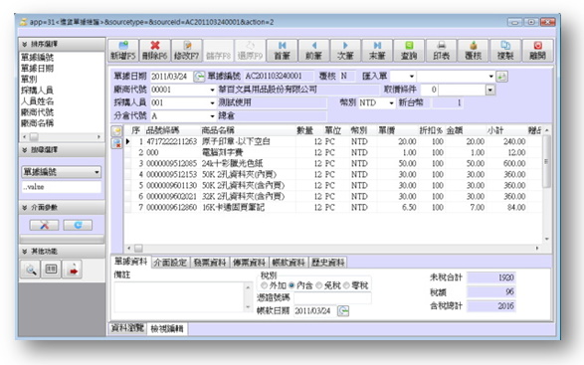
Task: Switch to the 單據資料 tab
Action: tap(130, 262)
